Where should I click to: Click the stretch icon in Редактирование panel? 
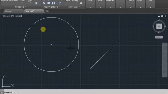[44, 3]
